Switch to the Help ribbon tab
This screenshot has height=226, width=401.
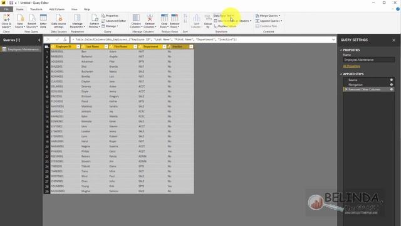coord(86,9)
